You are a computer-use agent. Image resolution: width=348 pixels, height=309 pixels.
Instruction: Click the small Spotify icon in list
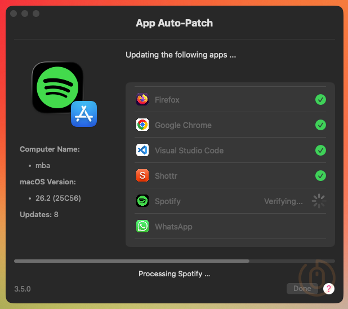pos(142,201)
